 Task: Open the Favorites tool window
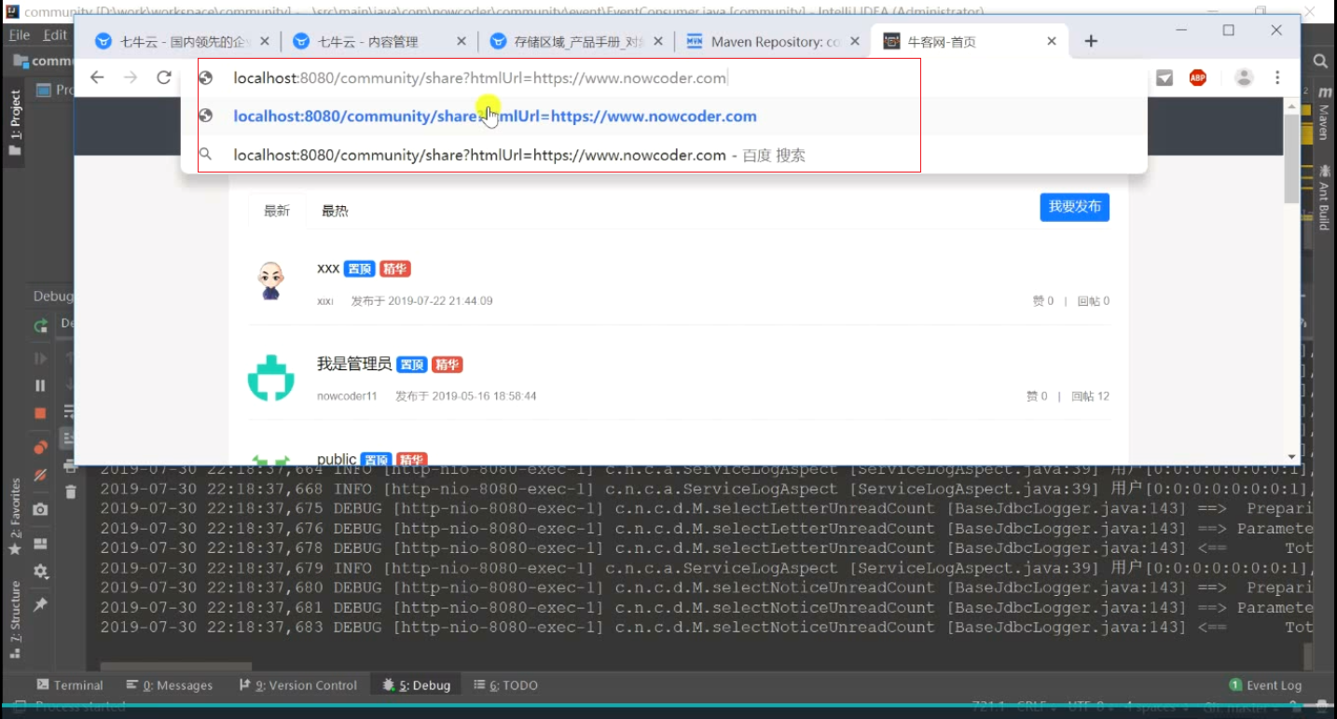pyautogui.click(x=15, y=516)
